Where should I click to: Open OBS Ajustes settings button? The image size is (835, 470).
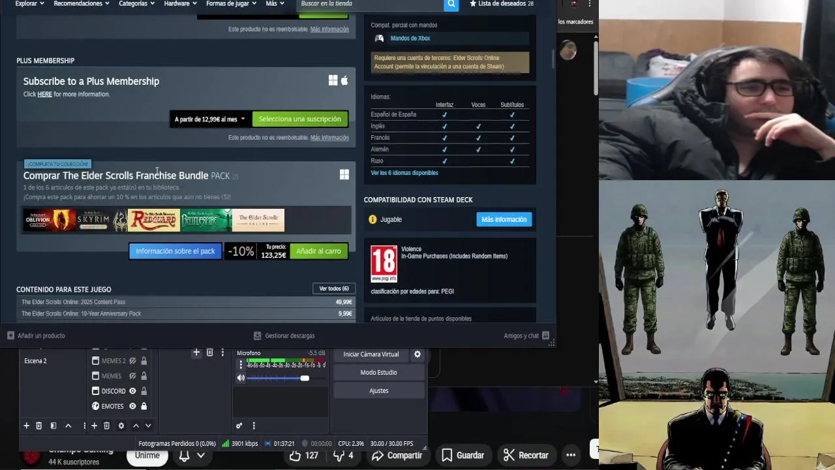coord(378,390)
